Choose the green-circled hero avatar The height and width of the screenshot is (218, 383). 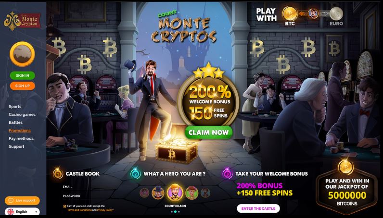coord(192,193)
